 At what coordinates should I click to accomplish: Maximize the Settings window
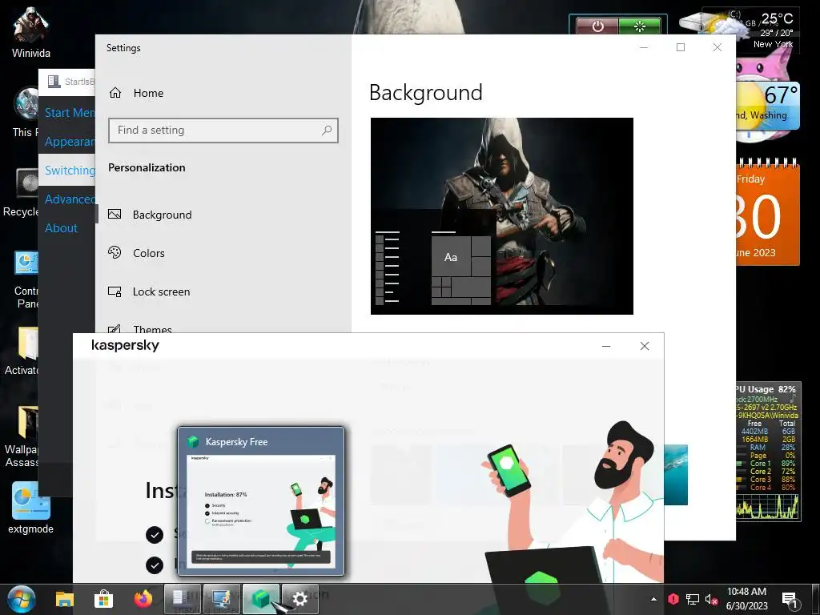681,47
